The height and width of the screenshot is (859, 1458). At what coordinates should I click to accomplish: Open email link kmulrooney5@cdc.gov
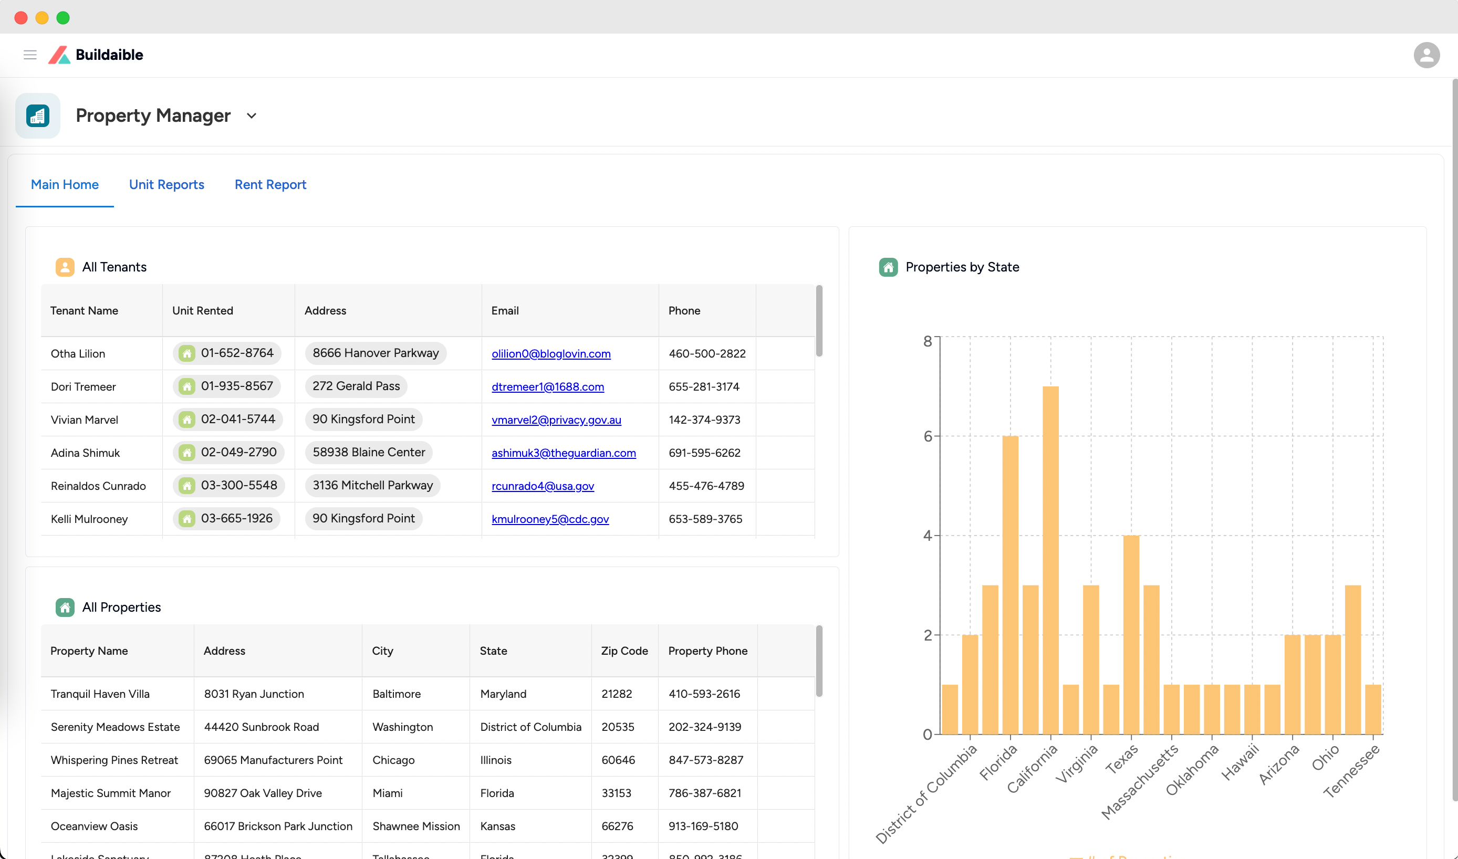click(x=550, y=519)
